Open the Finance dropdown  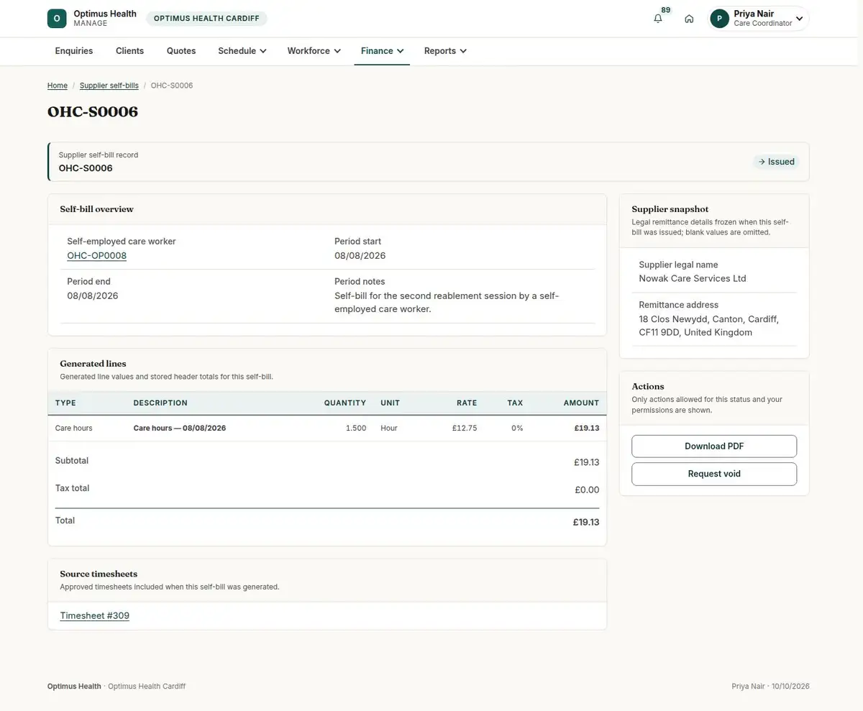click(382, 51)
